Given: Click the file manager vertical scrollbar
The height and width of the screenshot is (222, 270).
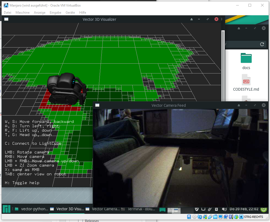Looking at the screenshot, I should click(x=223, y=66).
